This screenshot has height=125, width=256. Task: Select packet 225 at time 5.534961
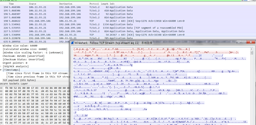pyautogui.click(x=128, y=24)
